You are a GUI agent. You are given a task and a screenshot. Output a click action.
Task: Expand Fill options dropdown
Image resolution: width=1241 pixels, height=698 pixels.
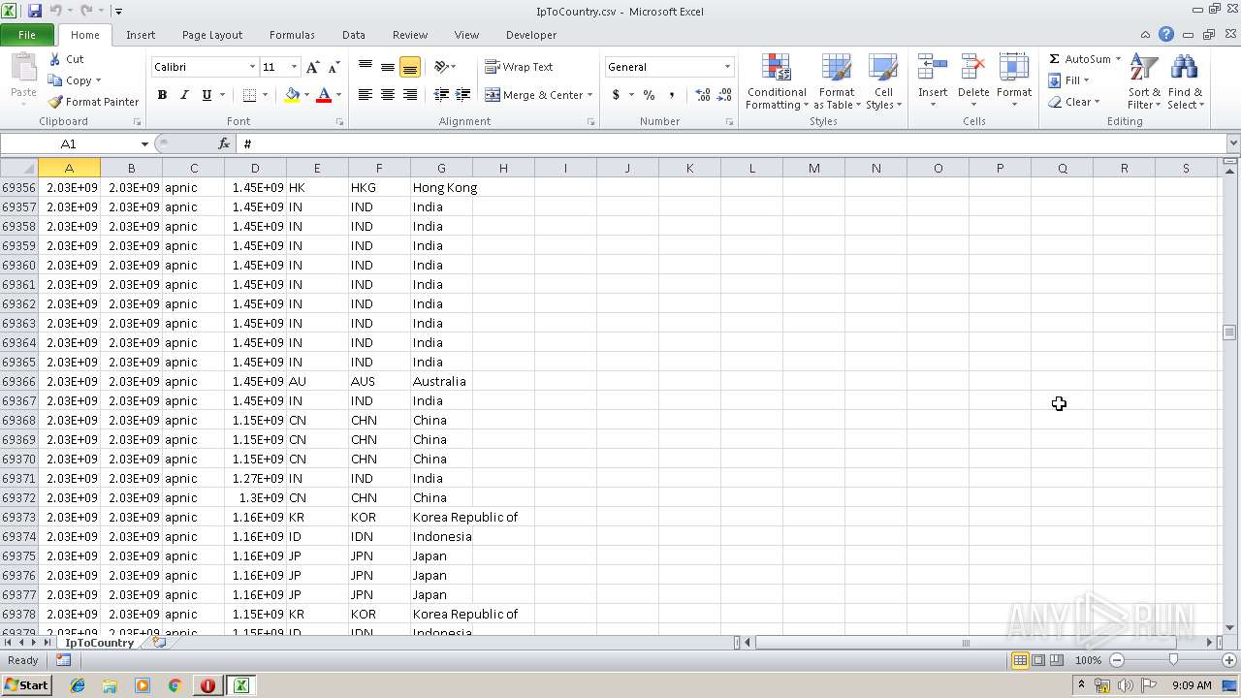coord(1086,80)
